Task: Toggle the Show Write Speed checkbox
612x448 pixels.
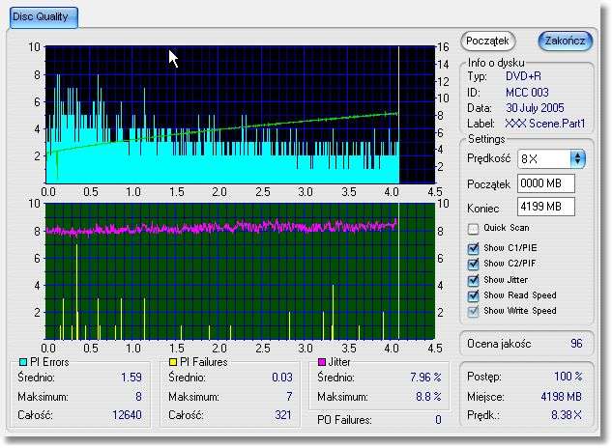Action: coord(473,311)
